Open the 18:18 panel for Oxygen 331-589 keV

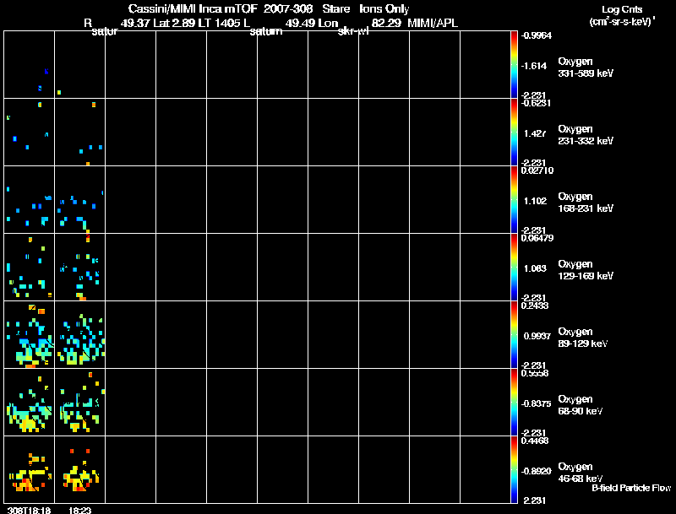[30, 65]
